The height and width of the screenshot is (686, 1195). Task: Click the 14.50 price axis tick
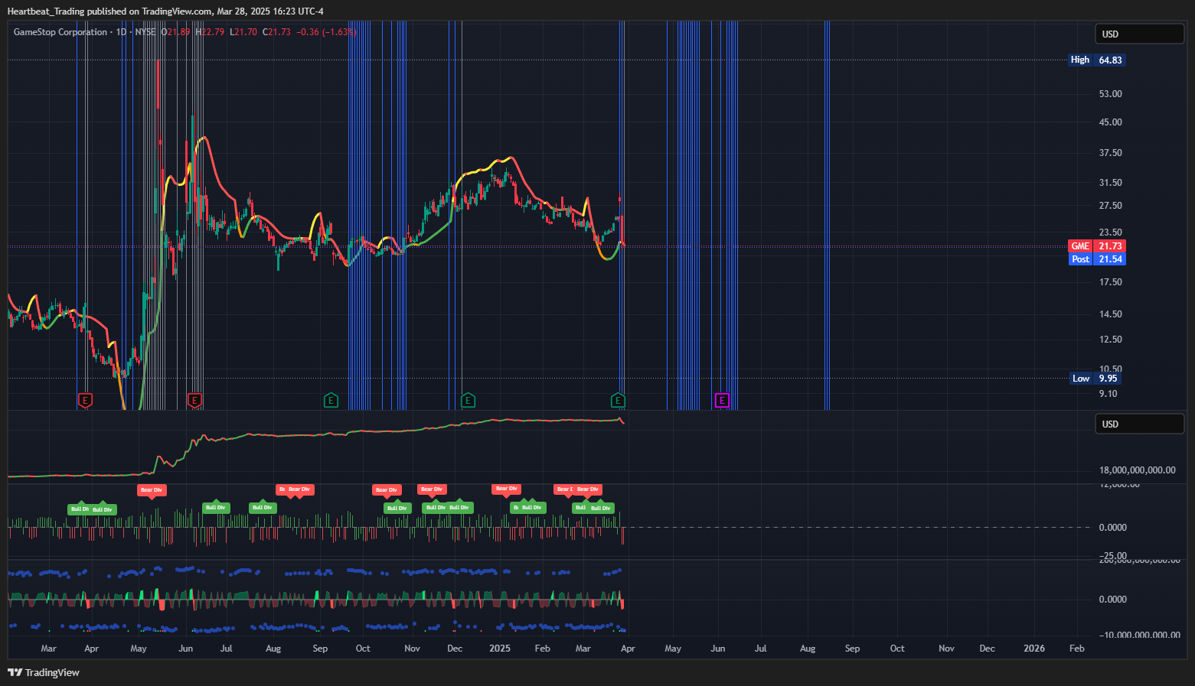click(1110, 314)
